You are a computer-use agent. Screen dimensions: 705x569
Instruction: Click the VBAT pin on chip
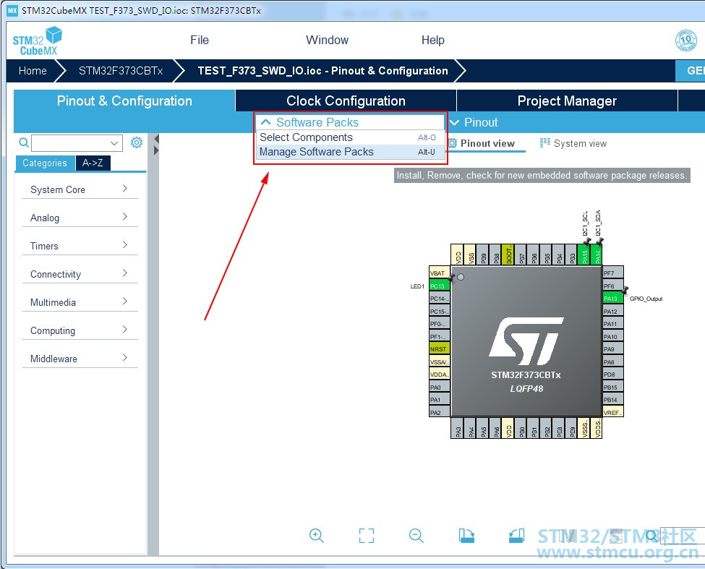click(440, 273)
